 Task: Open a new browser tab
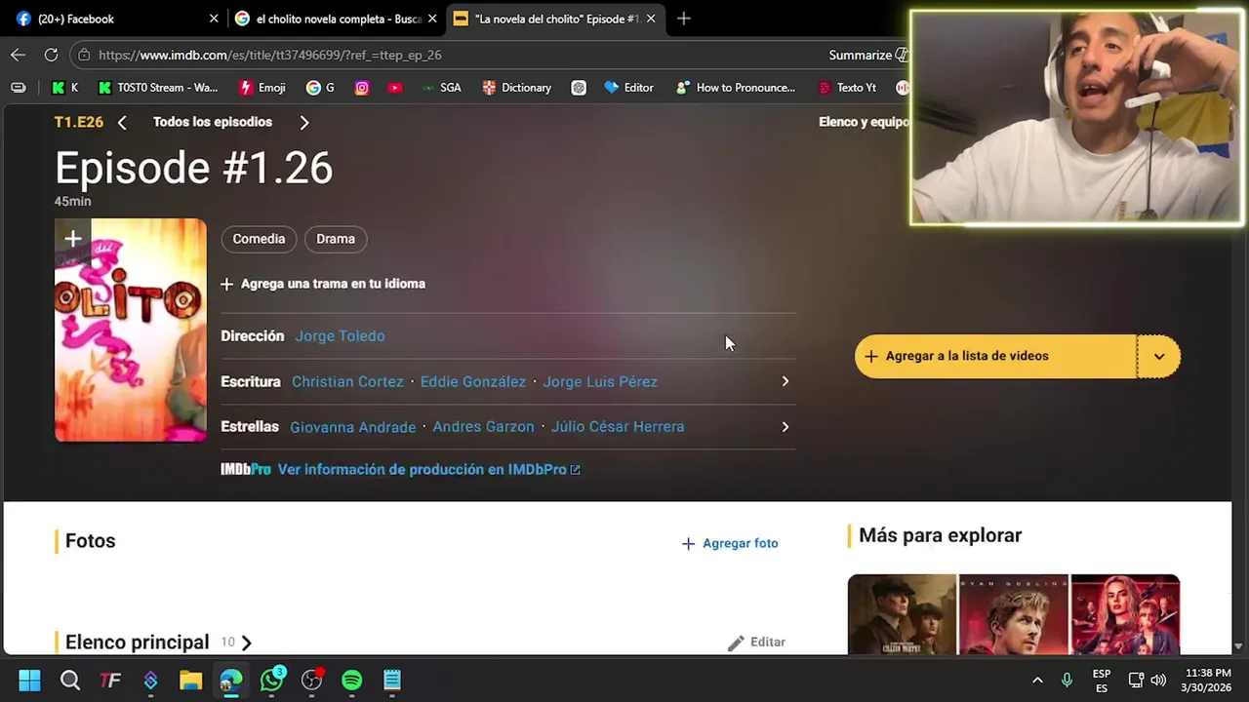683,19
